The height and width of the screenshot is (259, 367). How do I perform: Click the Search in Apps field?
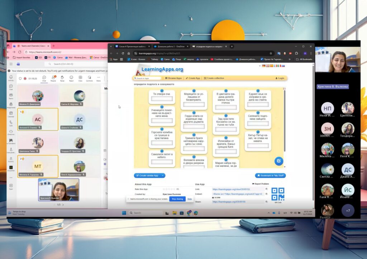point(148,78)
